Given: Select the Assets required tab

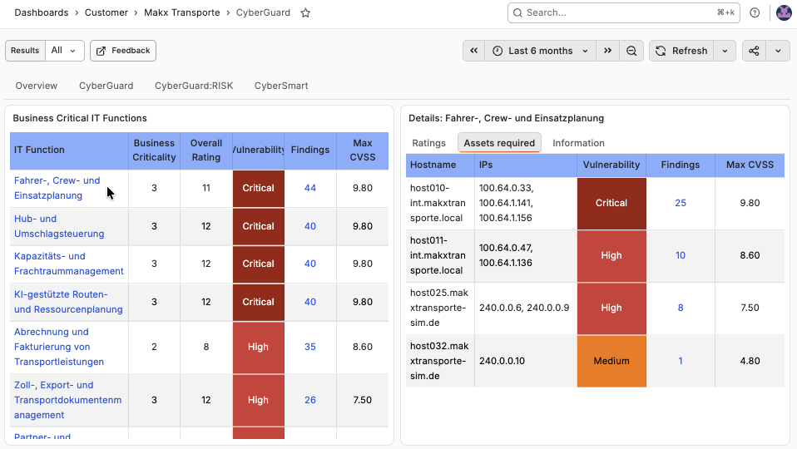Looking at the screenshot, I should coord(499,143).
